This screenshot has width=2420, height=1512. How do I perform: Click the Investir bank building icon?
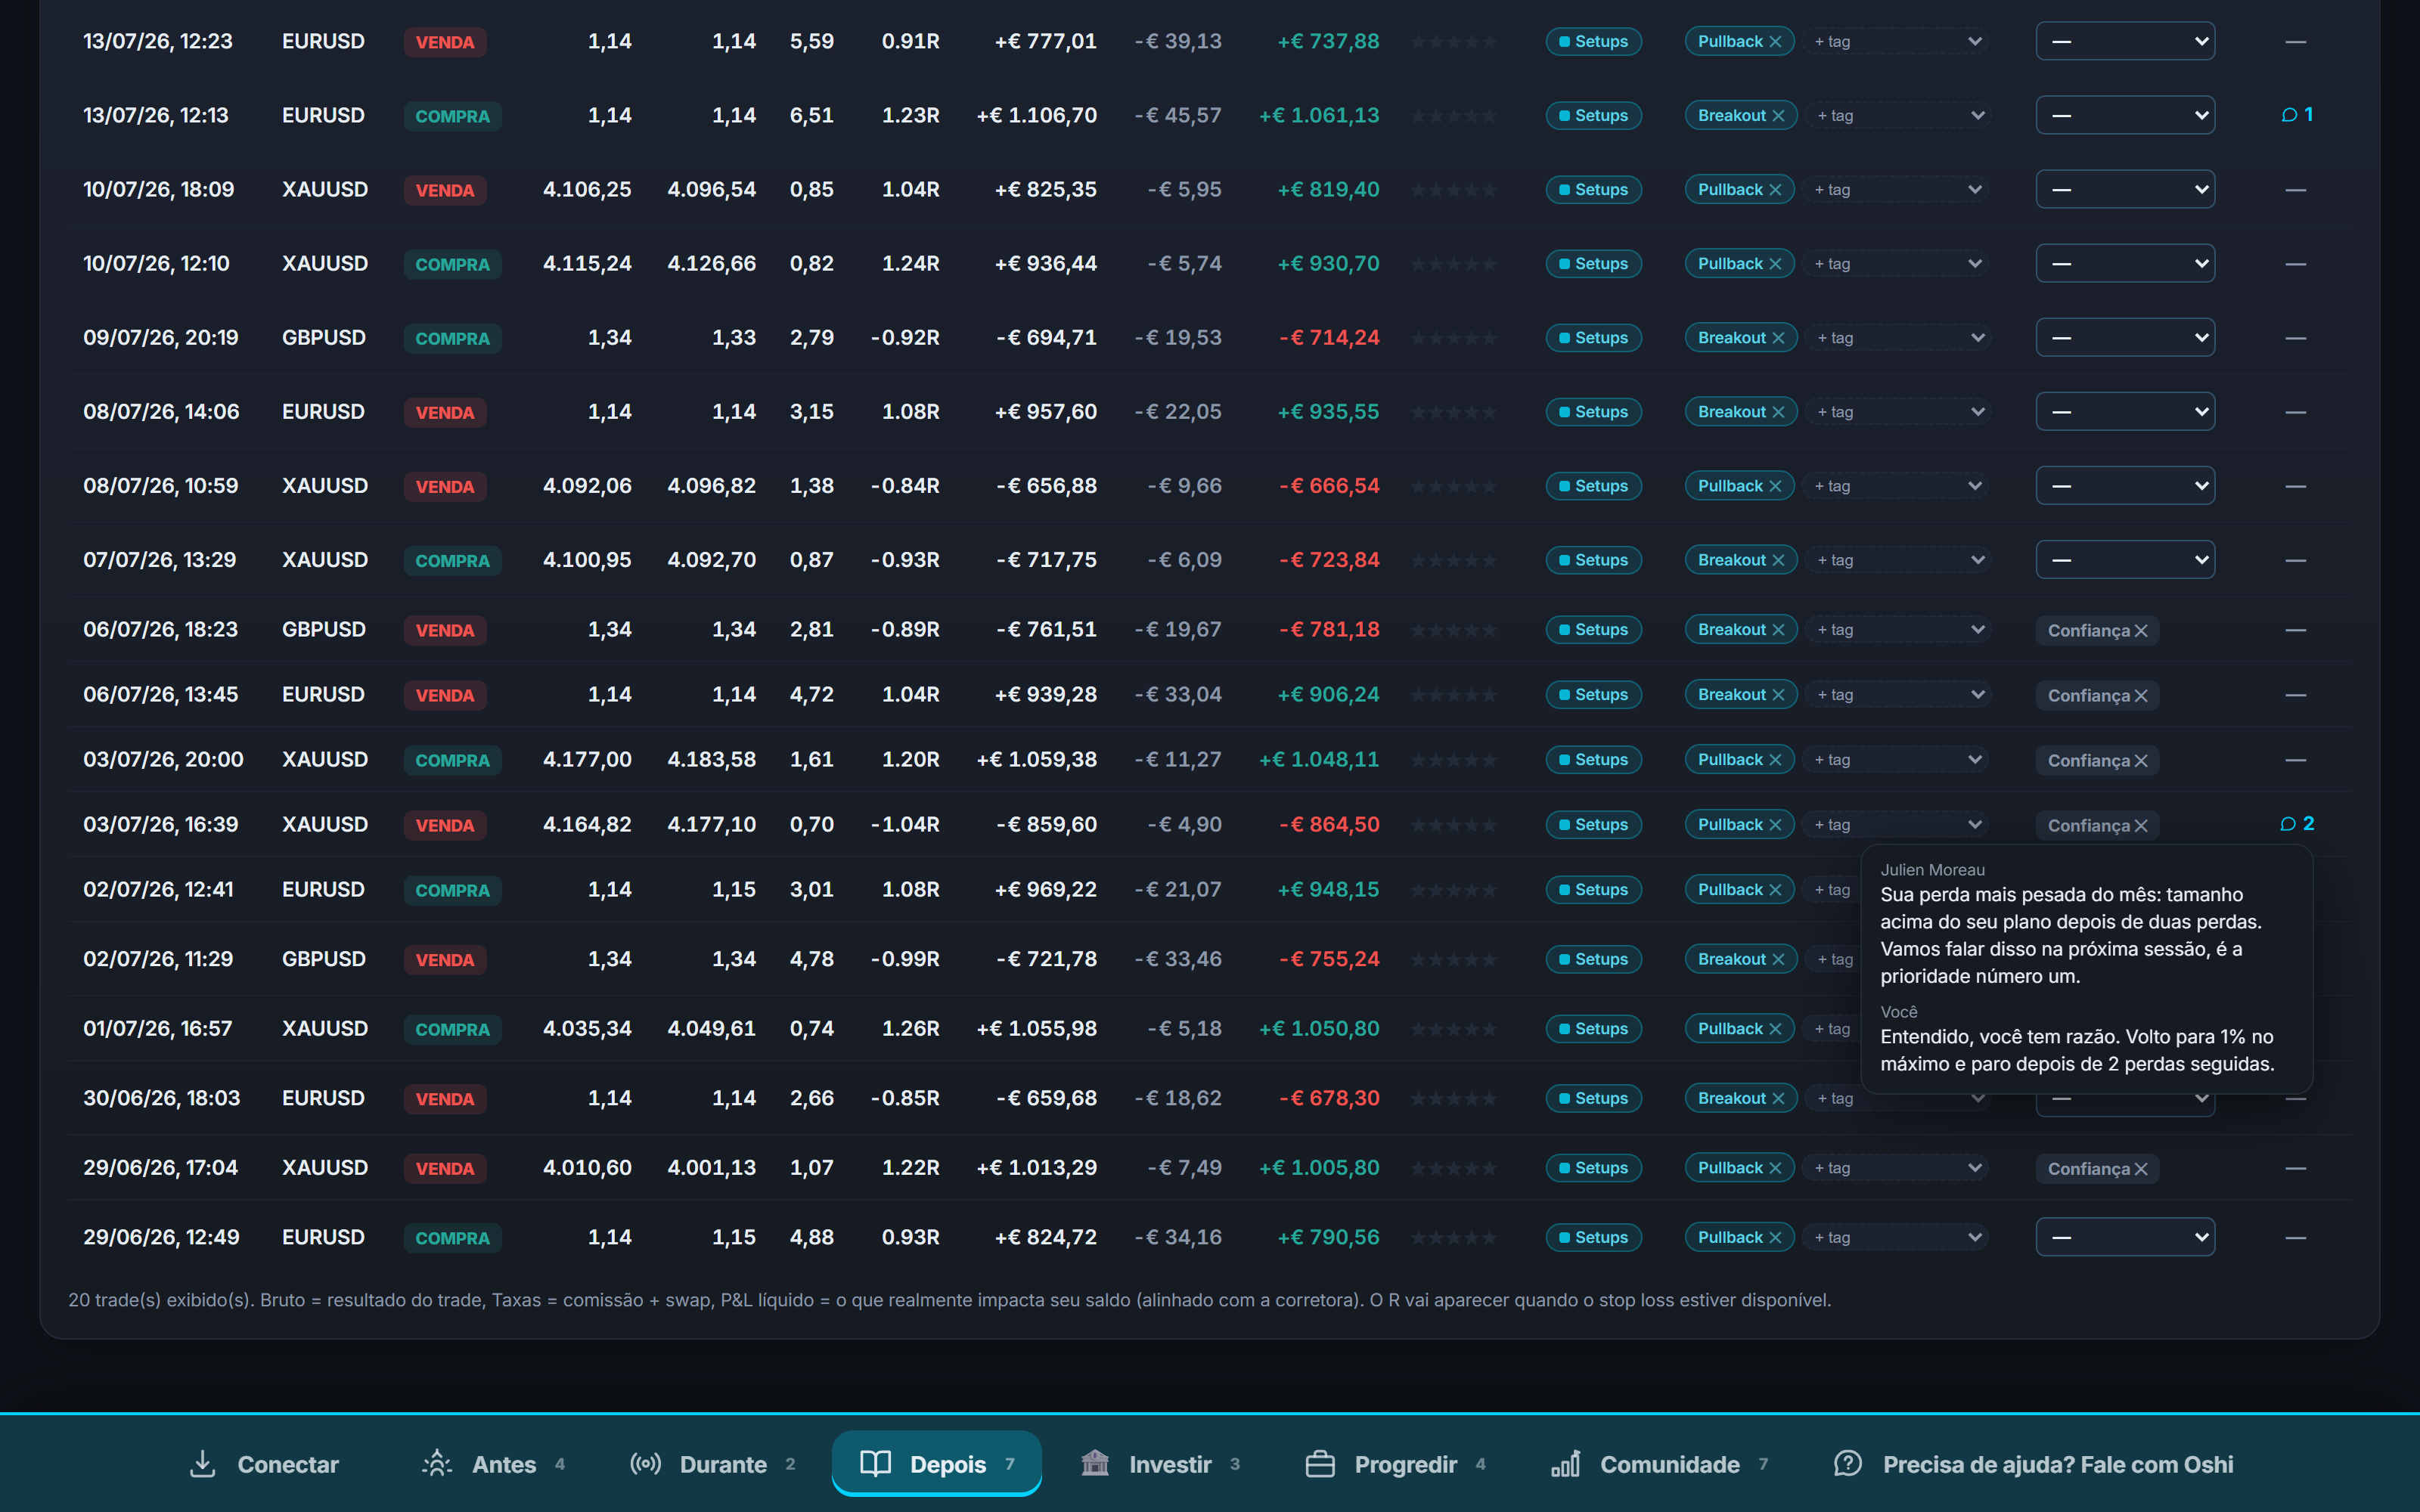[x=1095, y=1464]
